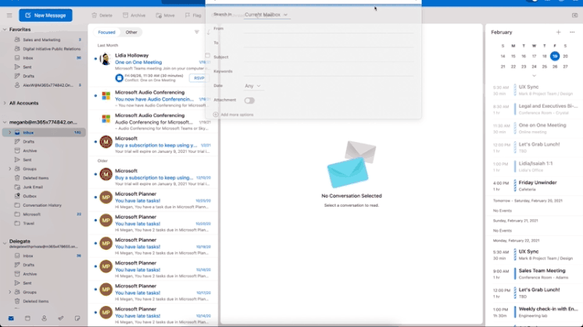Click the Move toolbar button

click(x=166, y=15)
